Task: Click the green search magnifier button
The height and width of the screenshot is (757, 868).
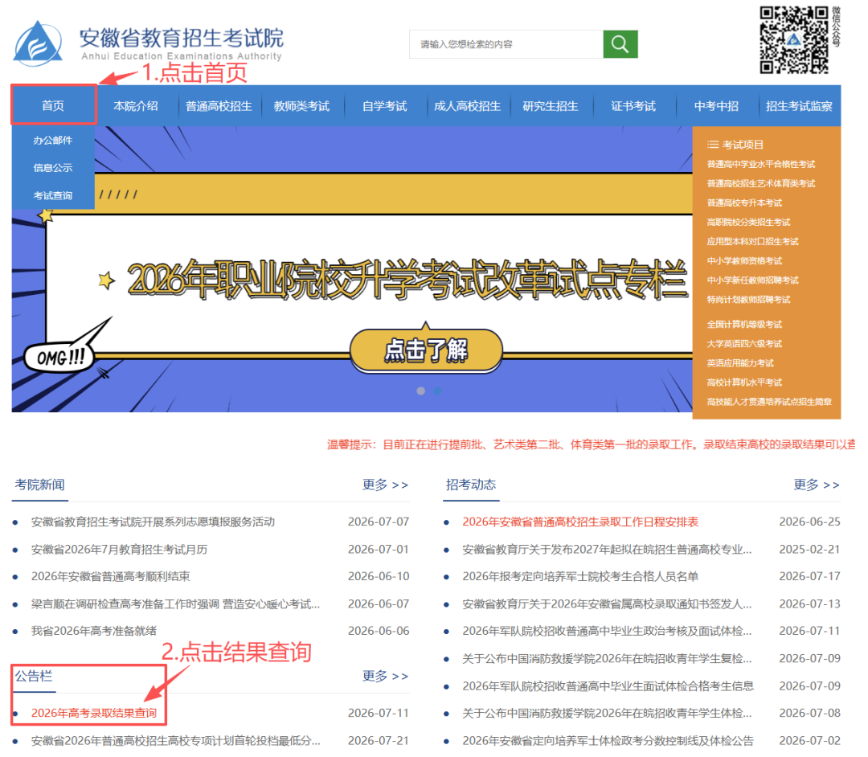Action: [620, 44]
